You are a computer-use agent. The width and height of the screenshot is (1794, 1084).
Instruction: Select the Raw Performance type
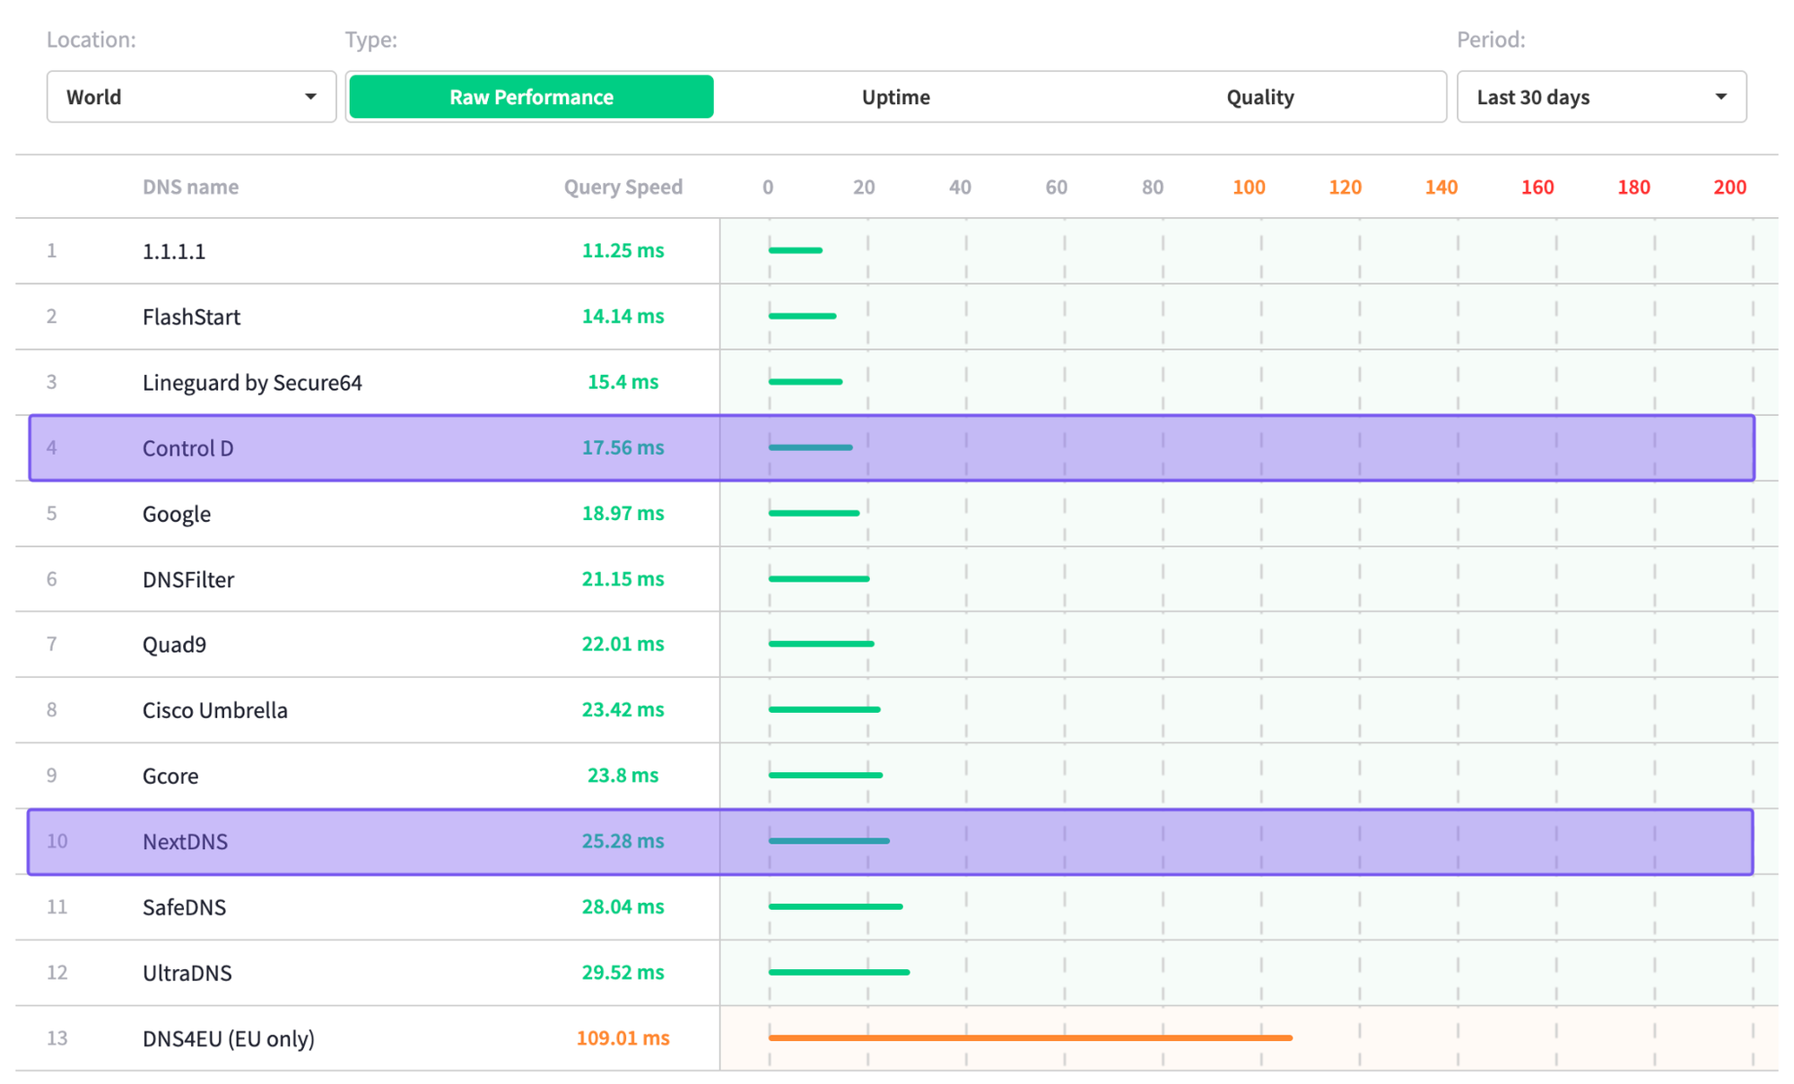point(531,97)
